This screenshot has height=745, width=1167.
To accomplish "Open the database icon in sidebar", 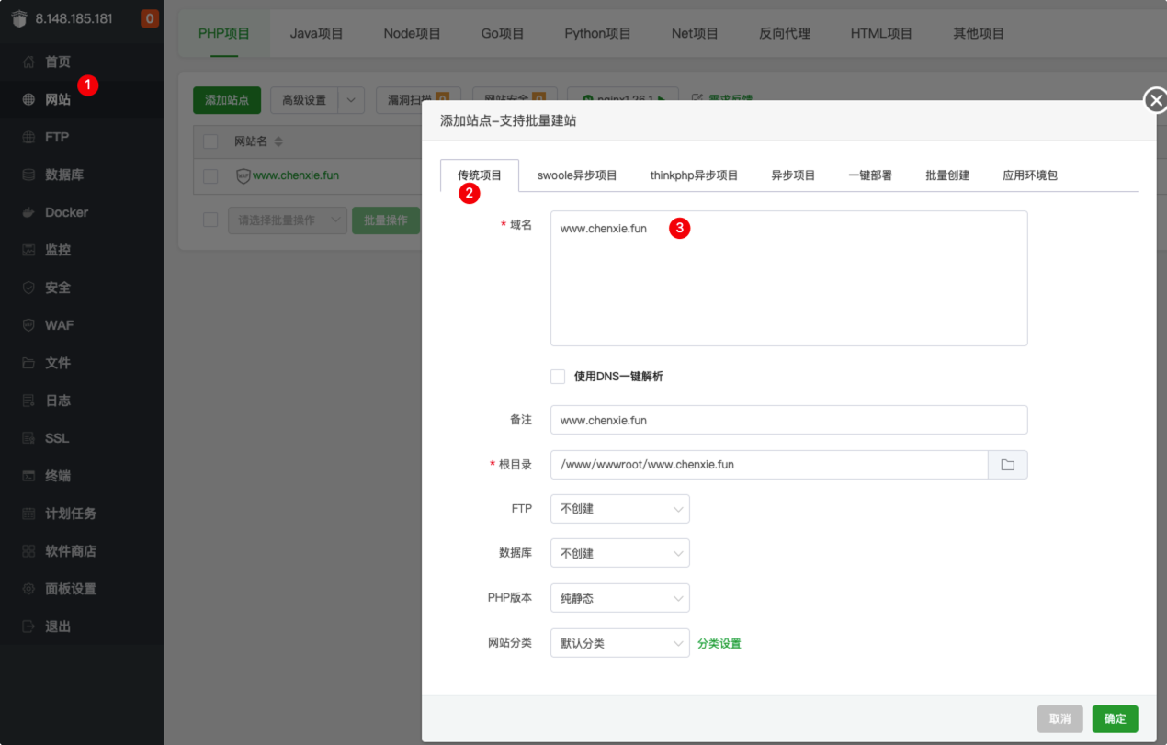I will point(28,175).
